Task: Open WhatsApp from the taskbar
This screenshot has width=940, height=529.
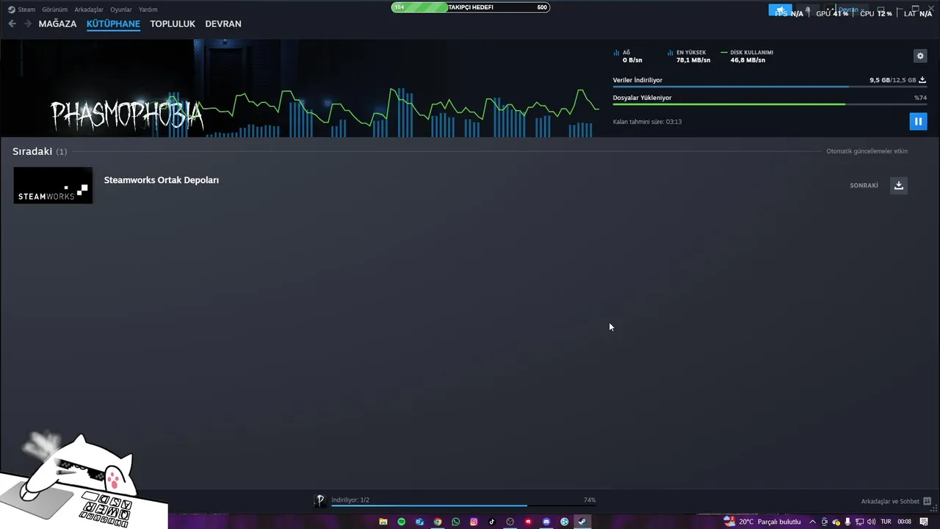Action: click(x=456, y=522)
